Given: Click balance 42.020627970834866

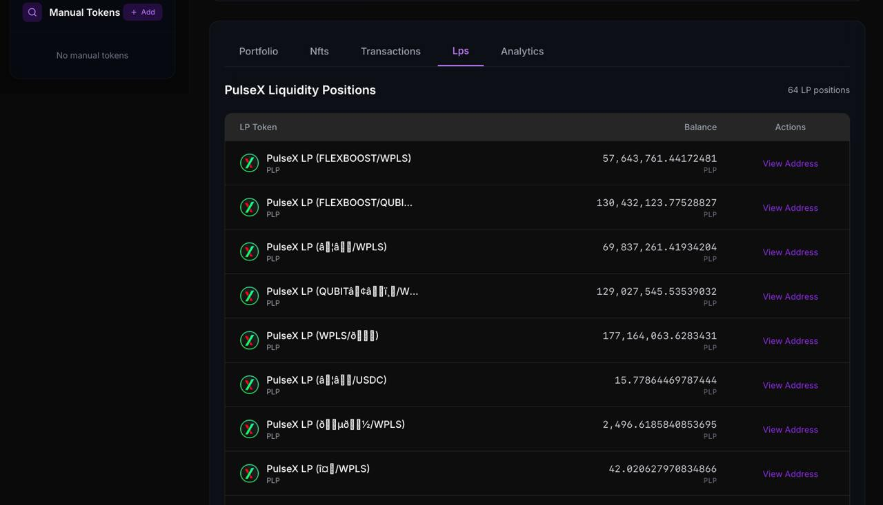Looking at the screenshot, I should click(x=663, y=468).
